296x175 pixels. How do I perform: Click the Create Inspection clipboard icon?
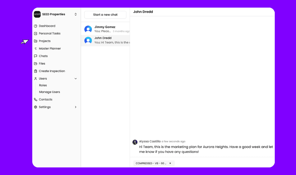click(36, 71)
